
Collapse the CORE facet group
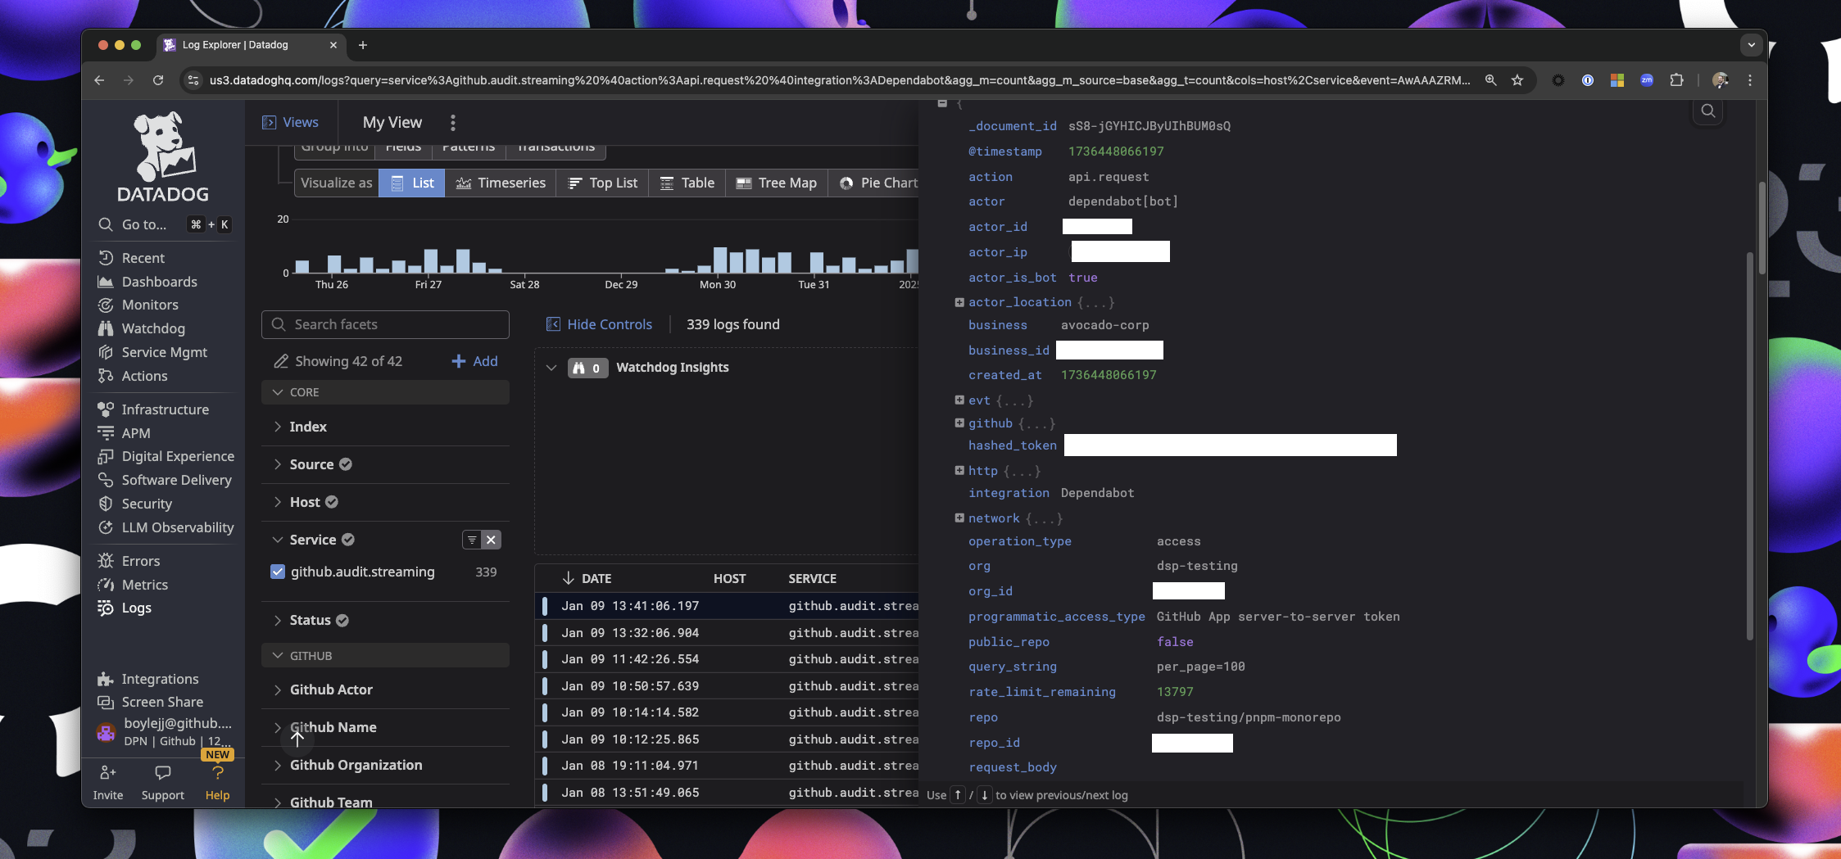coord(385,392)
